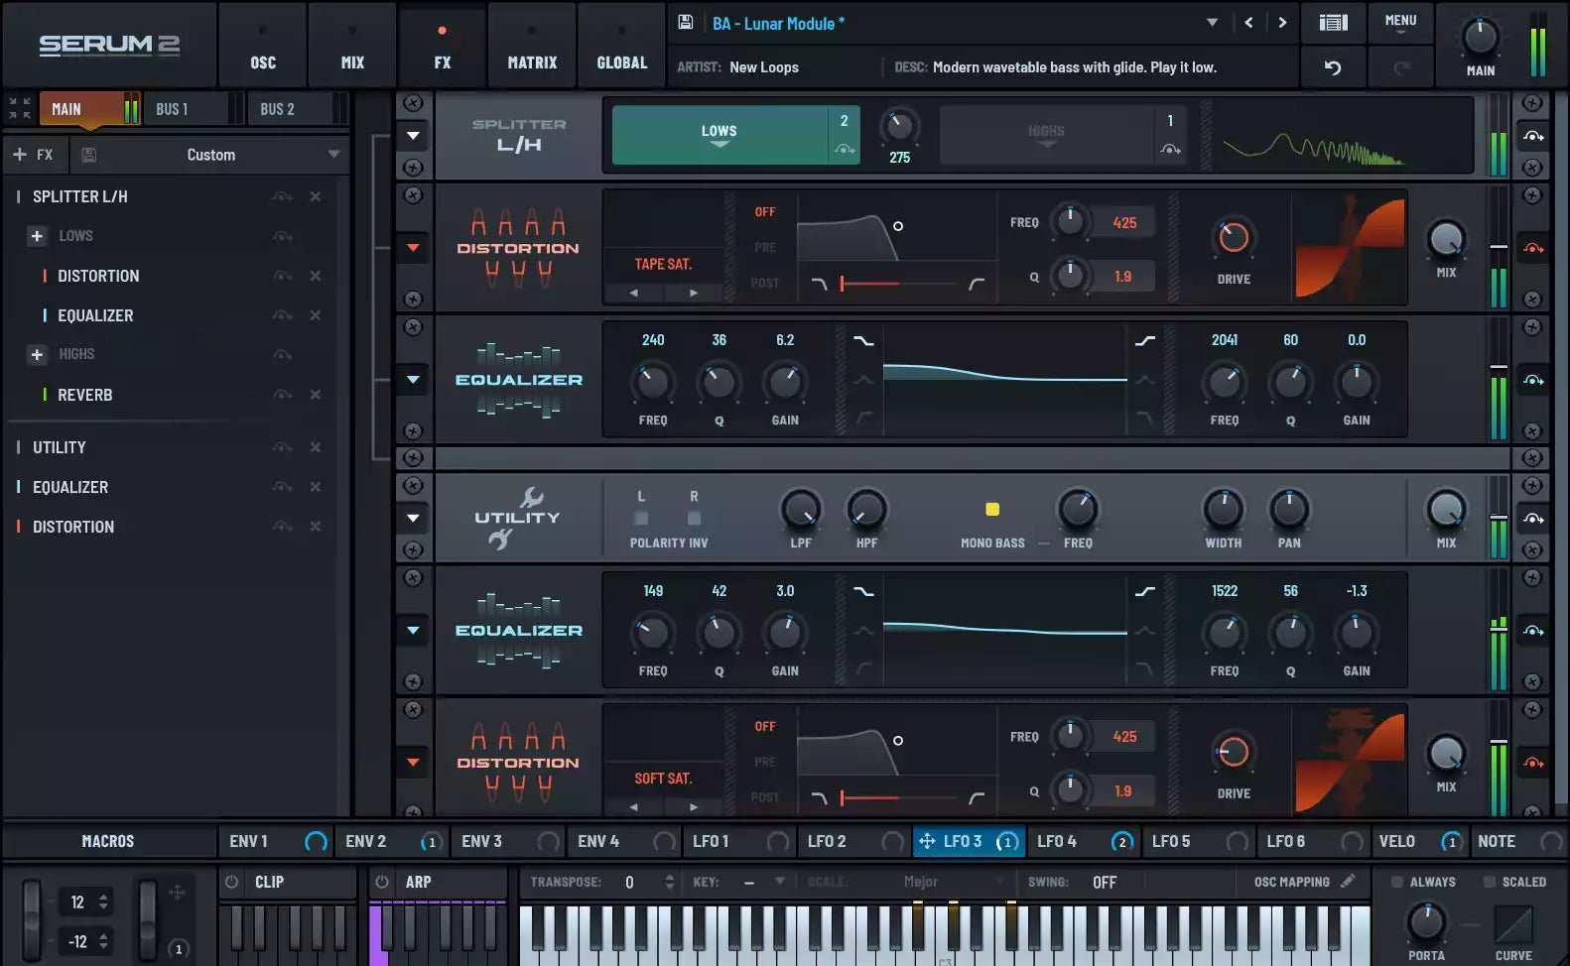
Task: Select the VELO tab
Action: pyautogui.click(x=1419, y=841)
